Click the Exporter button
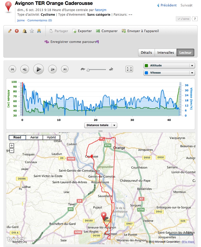 coord(82,31)
